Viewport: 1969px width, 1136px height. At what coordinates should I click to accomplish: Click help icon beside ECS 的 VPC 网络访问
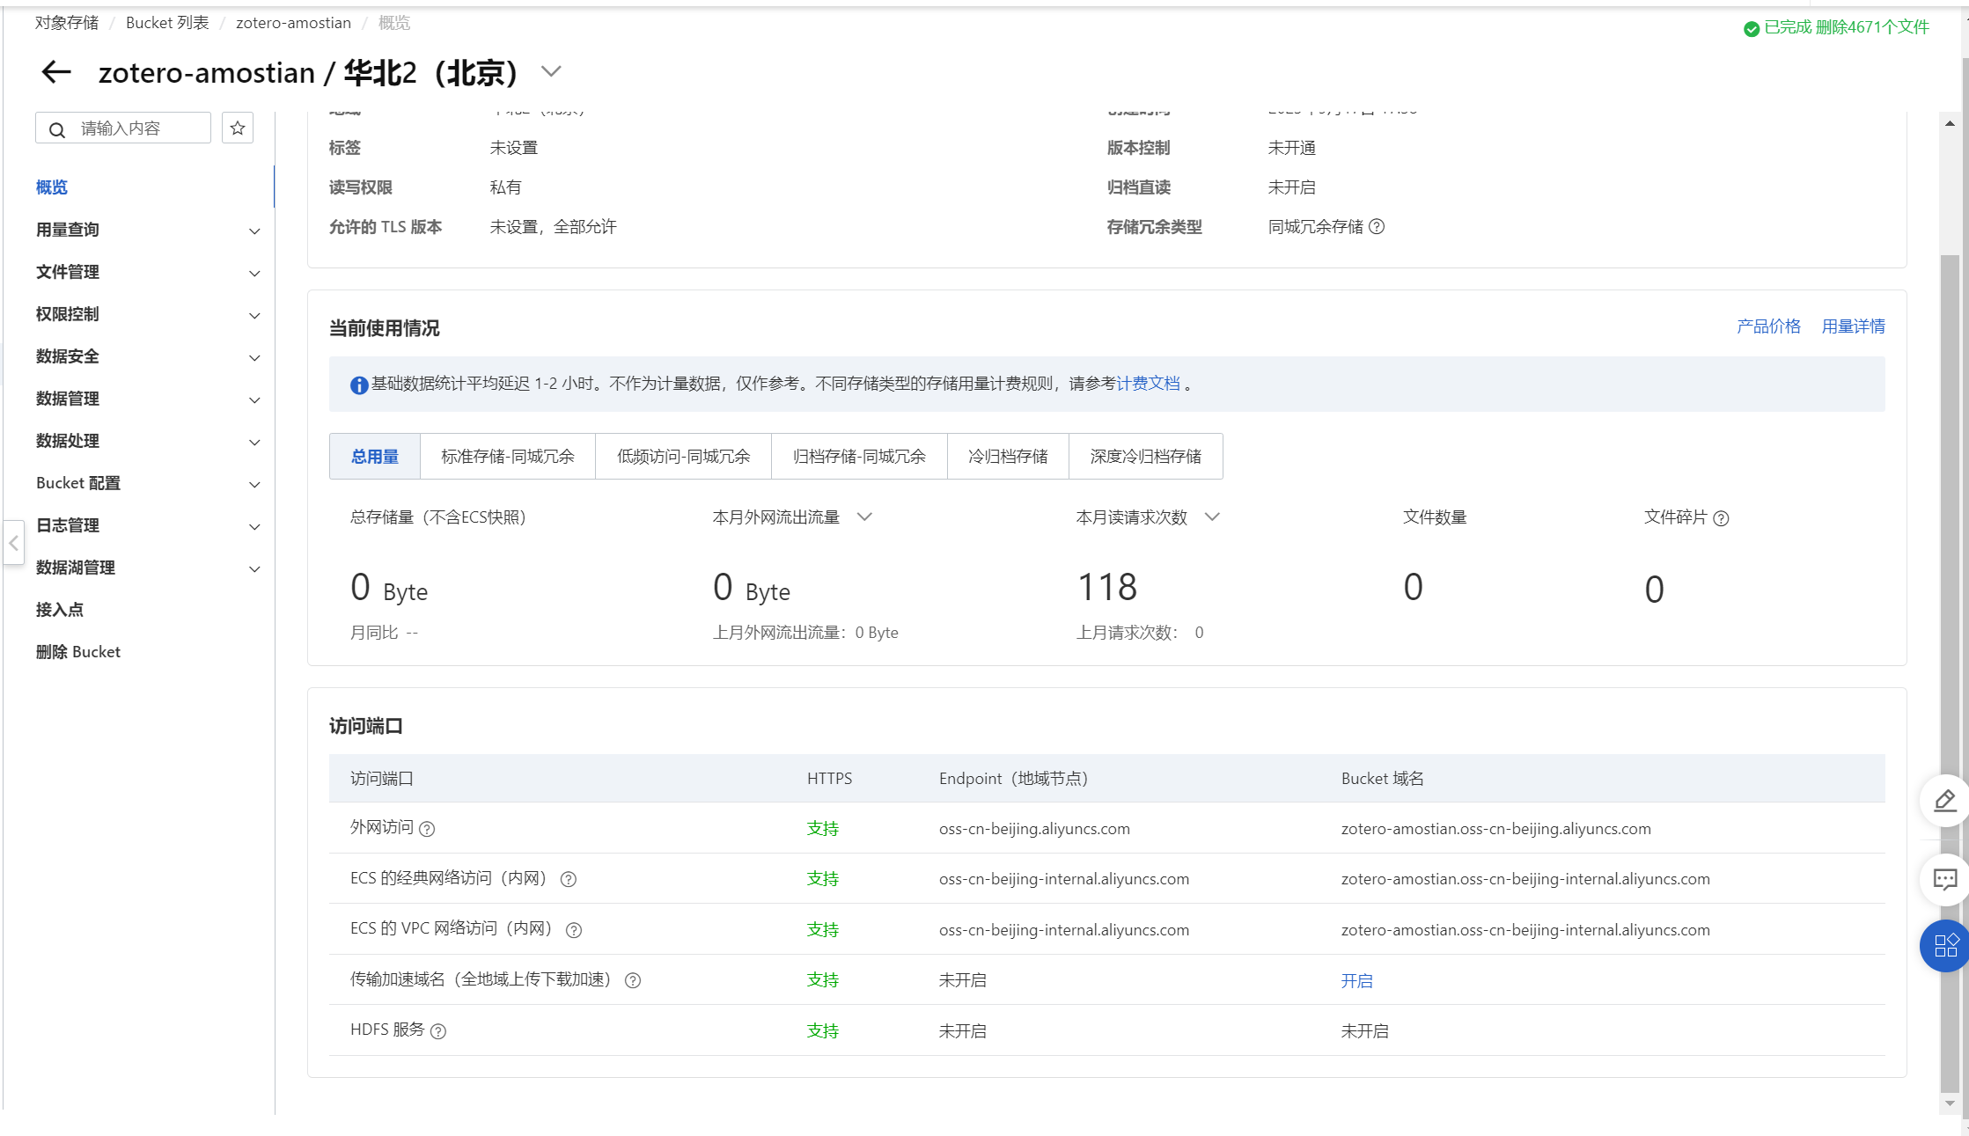pos(574,930)
